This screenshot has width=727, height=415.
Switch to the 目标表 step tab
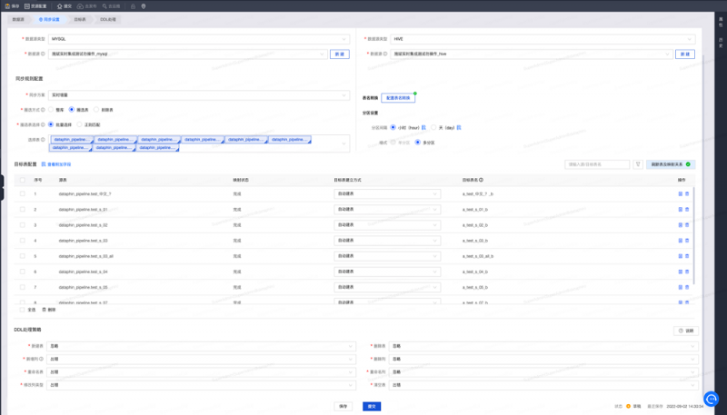click(82, 19)
